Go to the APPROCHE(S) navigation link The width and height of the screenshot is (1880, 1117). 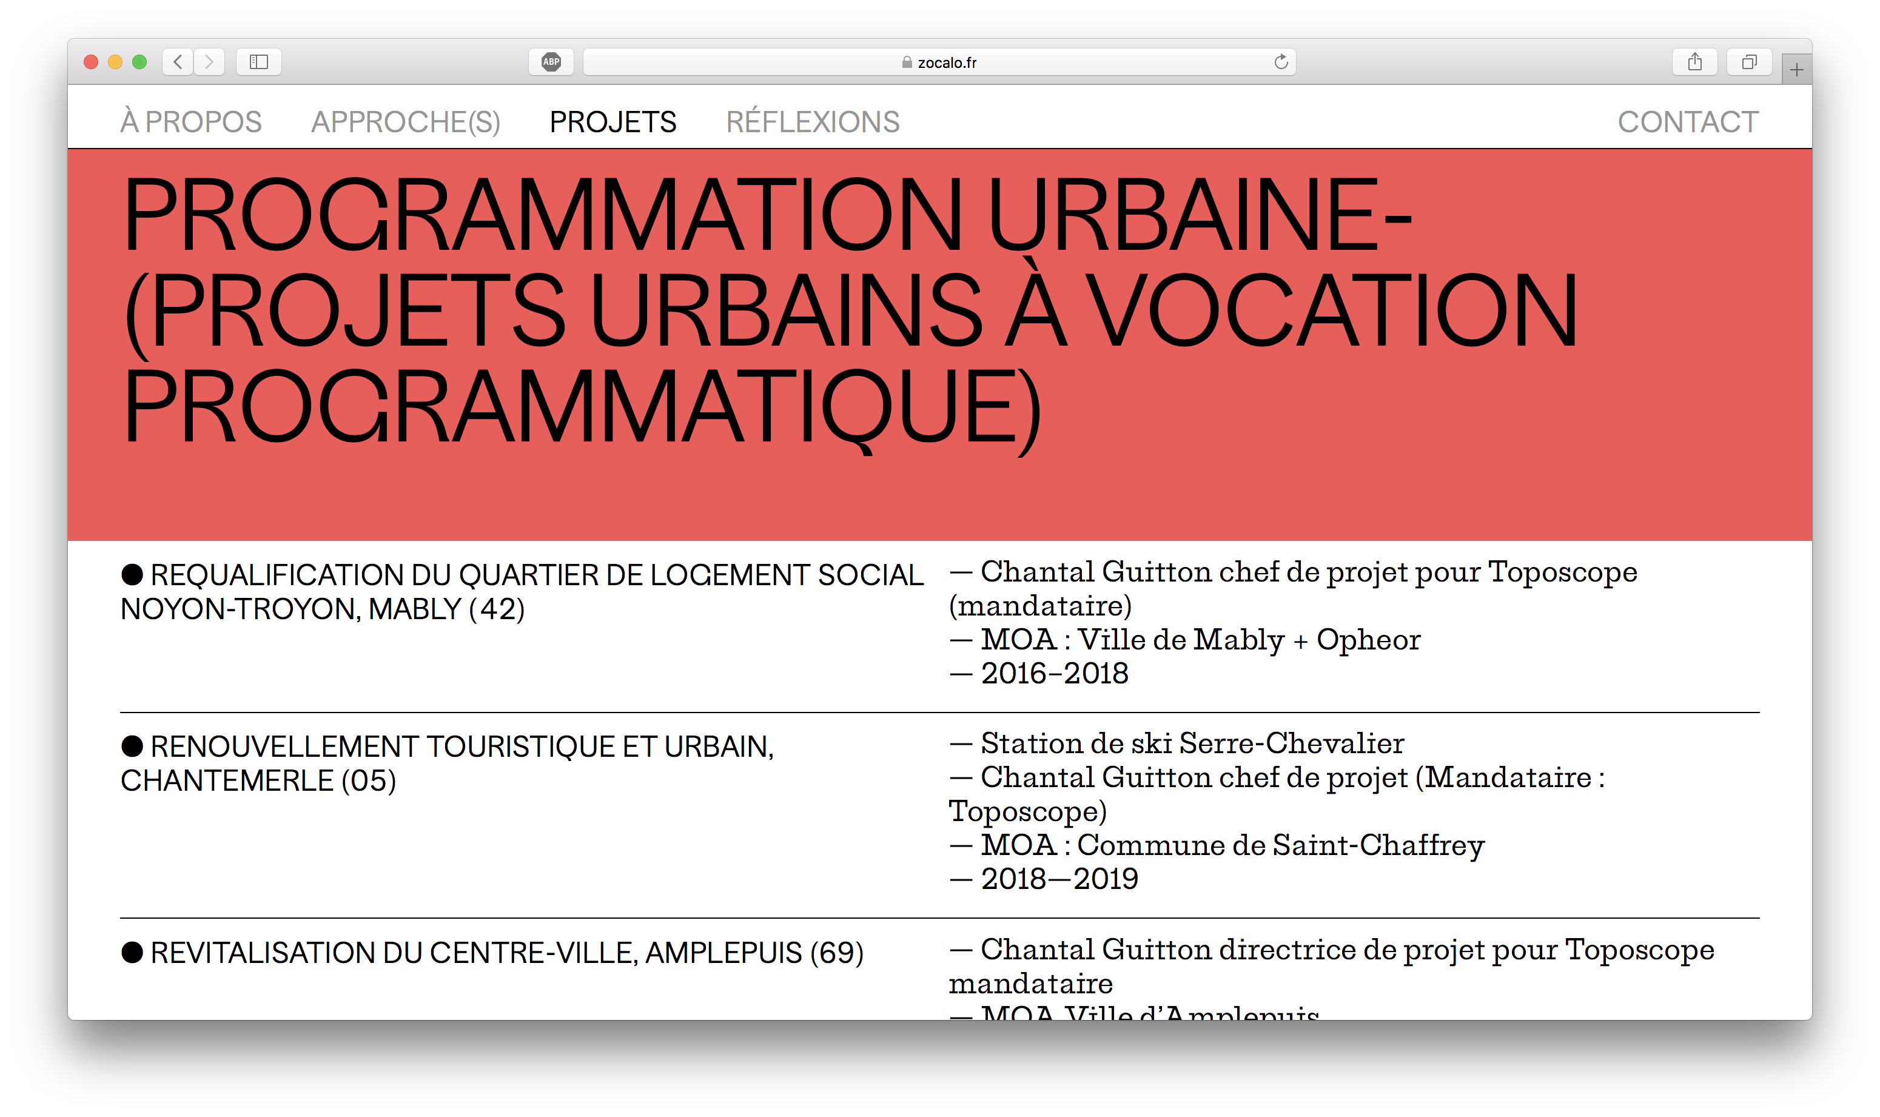pos(406,122)
